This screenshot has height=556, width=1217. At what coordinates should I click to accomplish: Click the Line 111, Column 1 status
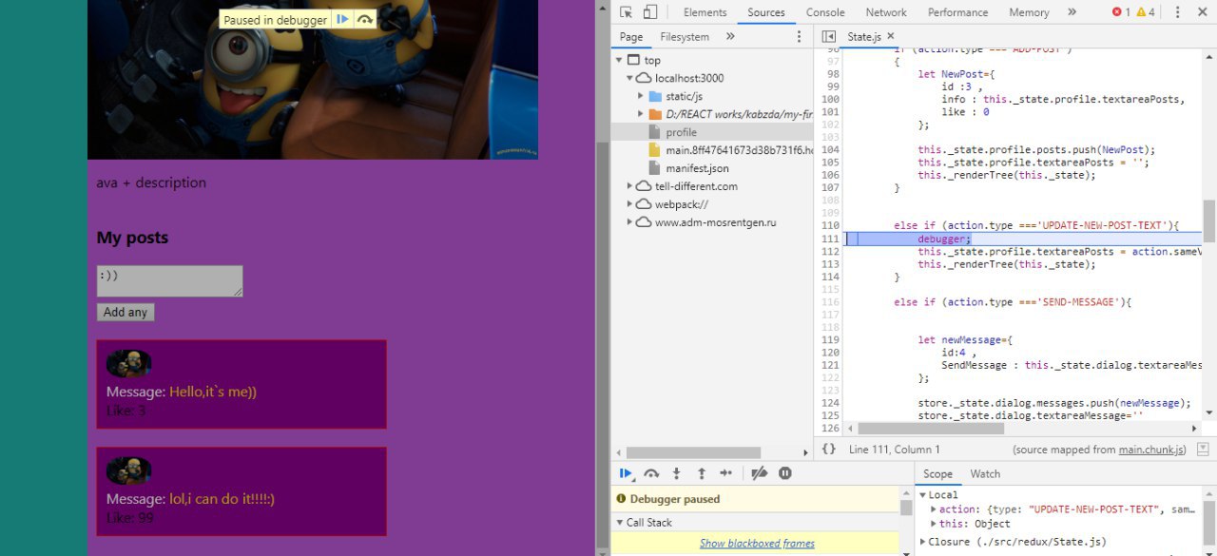(894, 450)
